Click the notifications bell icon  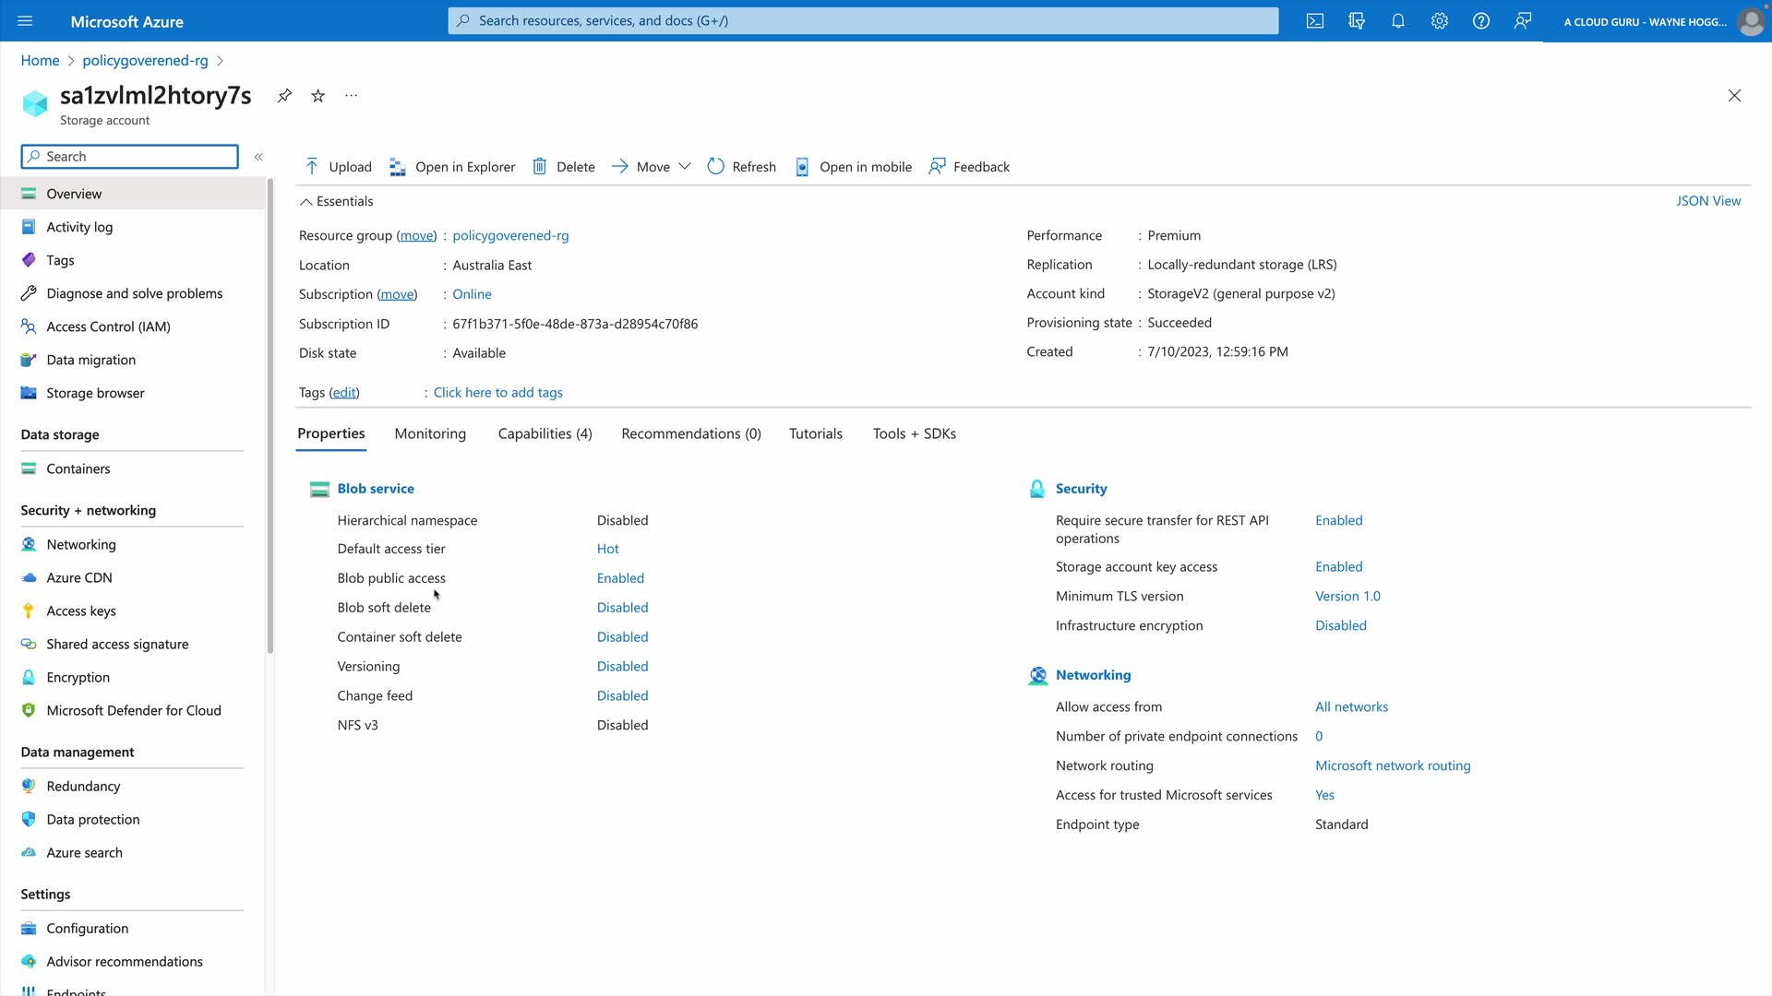pyautogui.click(x=1398, y=21)
